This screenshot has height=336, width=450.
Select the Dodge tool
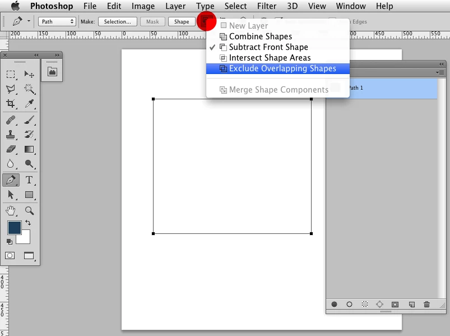point(29,164)
